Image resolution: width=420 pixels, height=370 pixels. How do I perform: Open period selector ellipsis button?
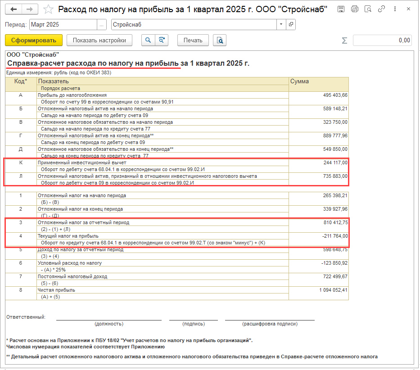tap(102, 24)
